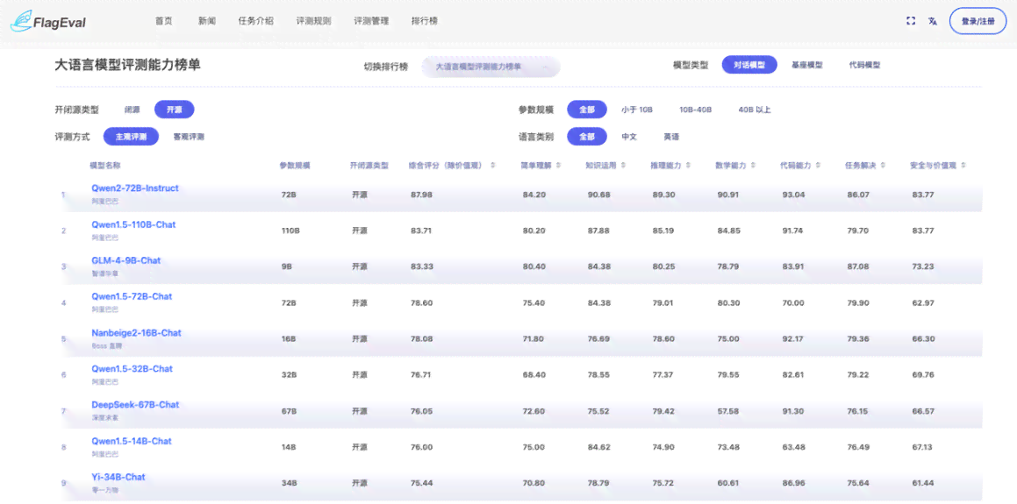Open Qwen2-72B-Instruct model link
This screenshot has width=1017, height=504.
point(135,188)
